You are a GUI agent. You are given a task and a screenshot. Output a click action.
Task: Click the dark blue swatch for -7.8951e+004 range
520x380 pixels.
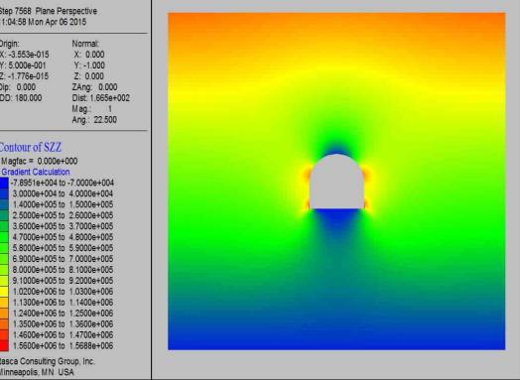[x=4, y=183]
